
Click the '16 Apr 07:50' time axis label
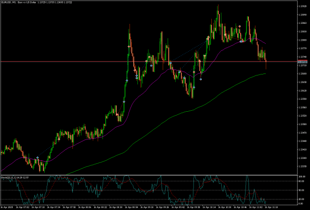(69, 207)
